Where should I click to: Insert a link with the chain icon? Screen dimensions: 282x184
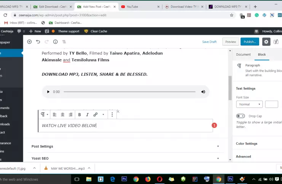(96, 115)
